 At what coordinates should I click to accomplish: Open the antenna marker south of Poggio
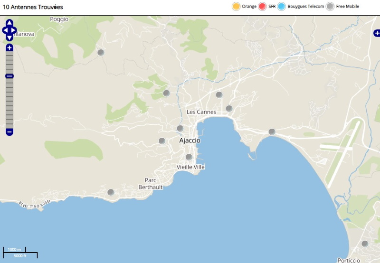pyautogui.click(x=101, y=52)
